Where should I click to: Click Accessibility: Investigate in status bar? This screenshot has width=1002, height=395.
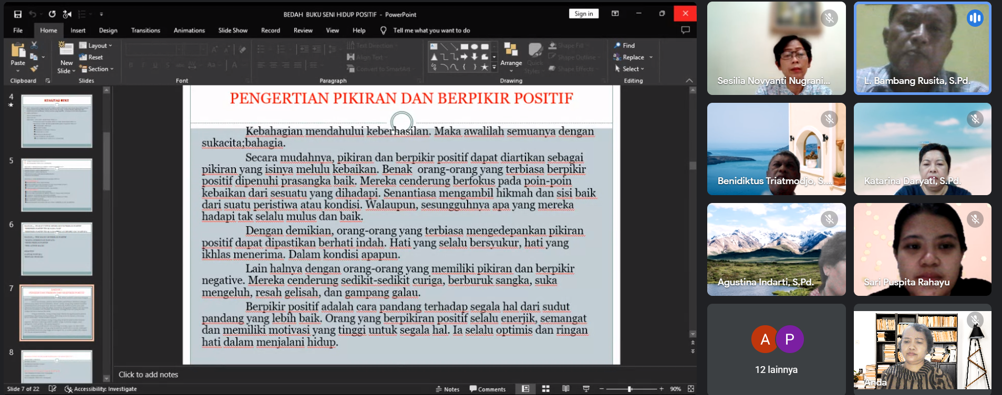click(101, 389)
